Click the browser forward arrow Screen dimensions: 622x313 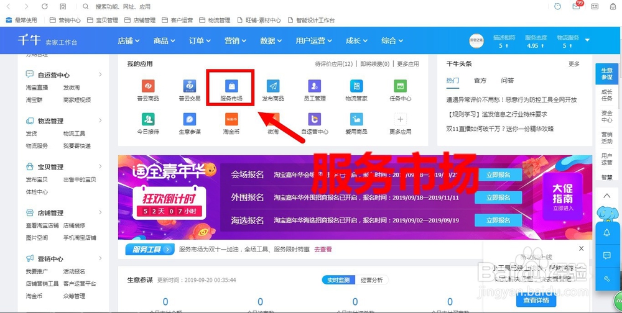pos(26,6)
